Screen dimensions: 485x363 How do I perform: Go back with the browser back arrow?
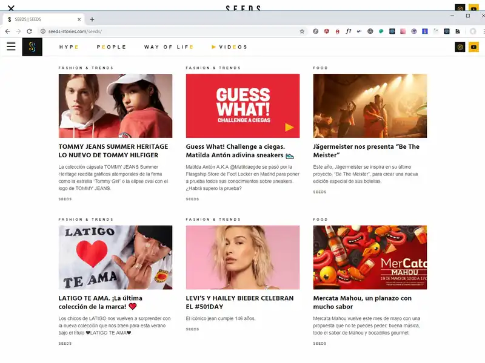point(7,31)
